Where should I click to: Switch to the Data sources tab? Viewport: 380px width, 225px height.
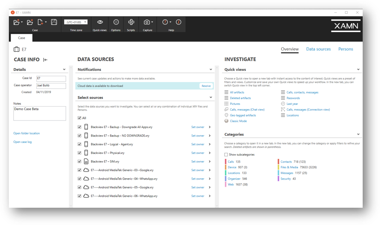pos(318,49)
